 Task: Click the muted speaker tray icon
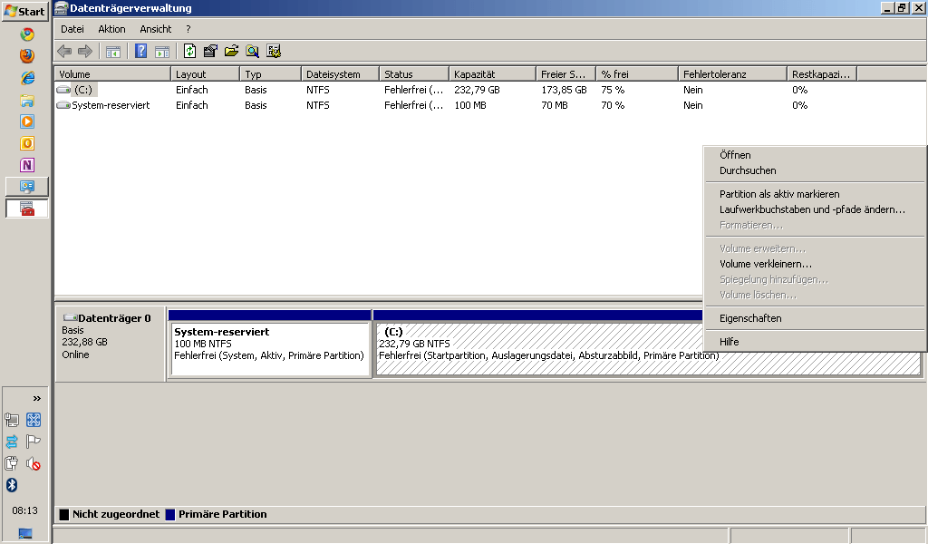34,464
